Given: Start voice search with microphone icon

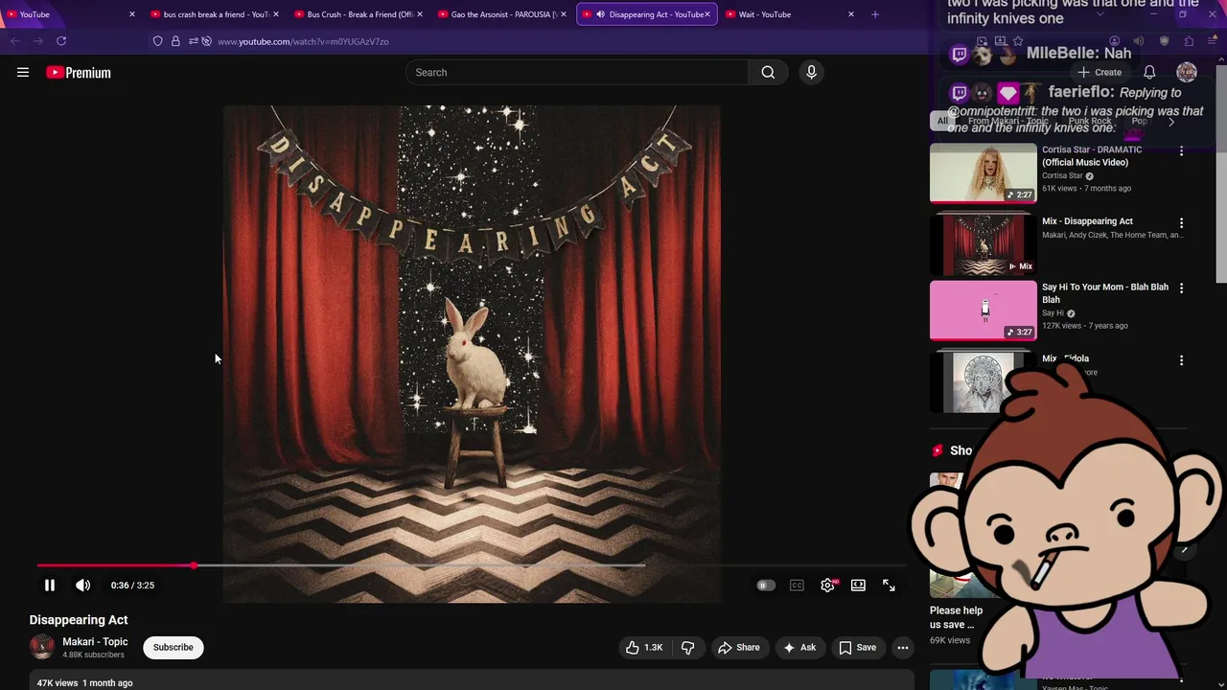Looking at the screenshot, I should pos(811,72).
